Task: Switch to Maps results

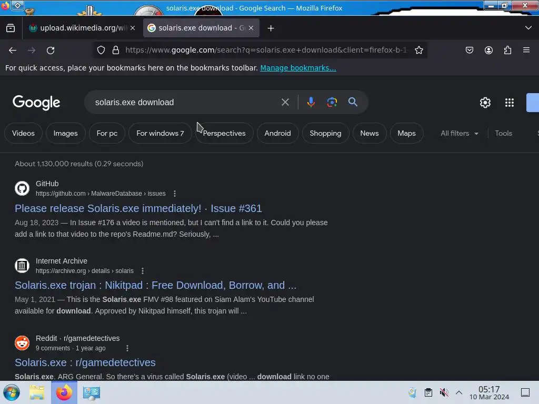Action: (x=407, y=133)
